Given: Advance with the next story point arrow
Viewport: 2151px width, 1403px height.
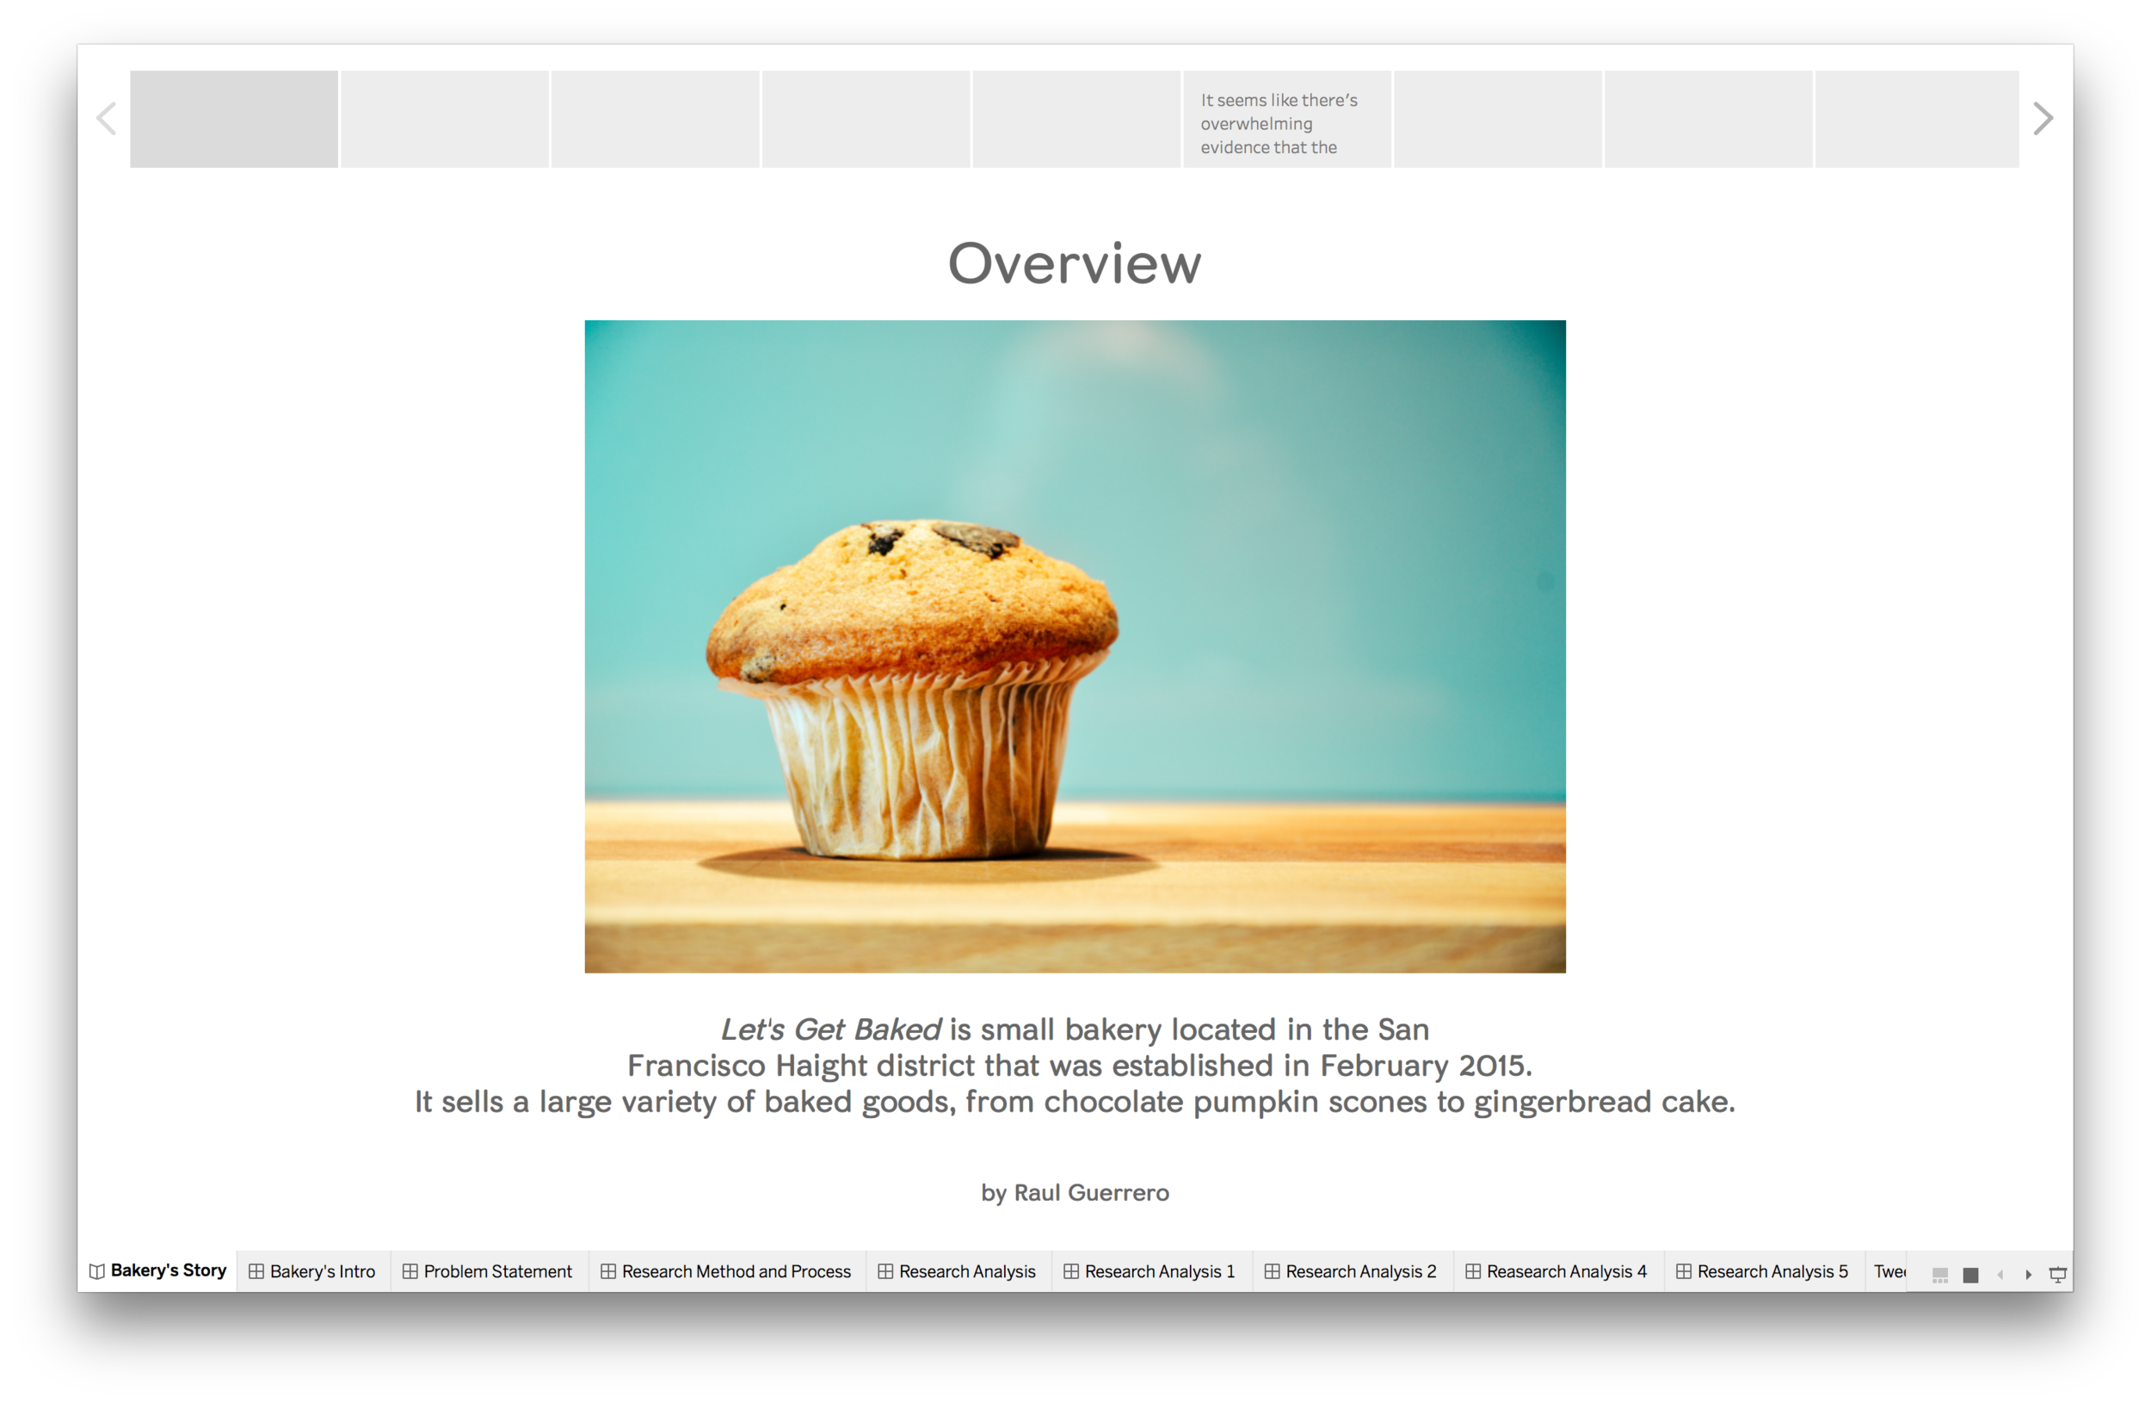Looking at the screenshot, I should [x=2043, y=119].
